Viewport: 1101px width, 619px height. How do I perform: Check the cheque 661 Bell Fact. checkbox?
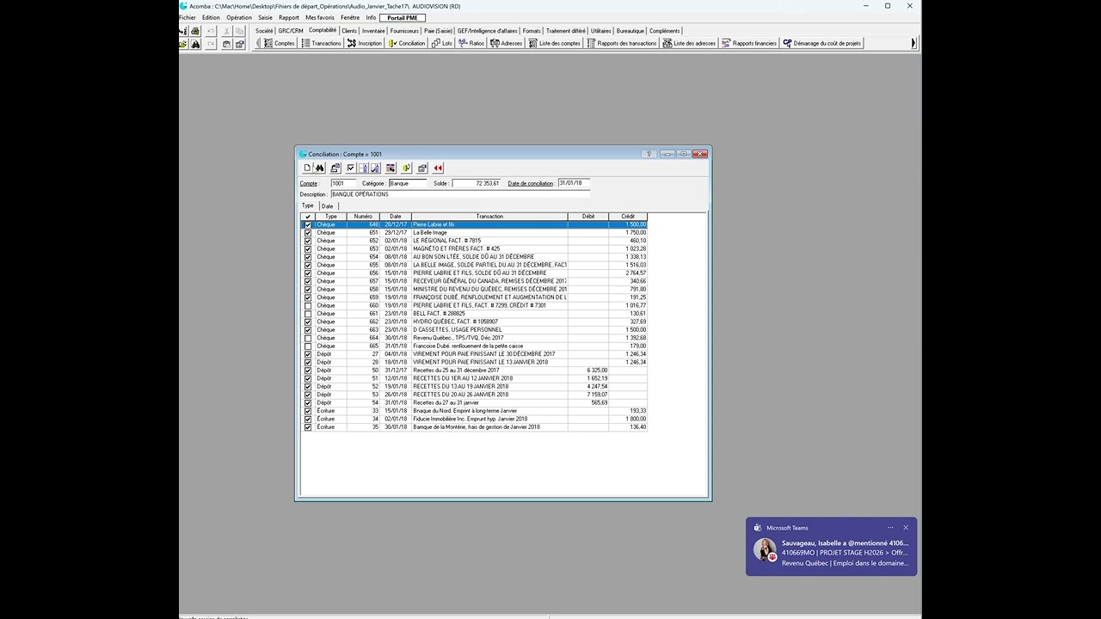308,314
